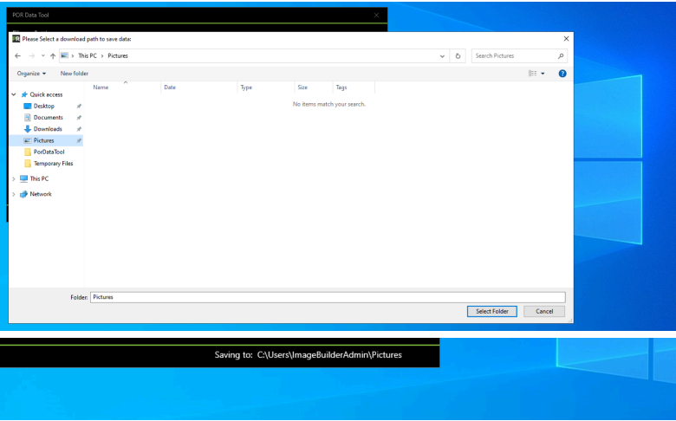676x421 pixels.
Task: Open the address bar history dropdown
Action: point(443,55)
